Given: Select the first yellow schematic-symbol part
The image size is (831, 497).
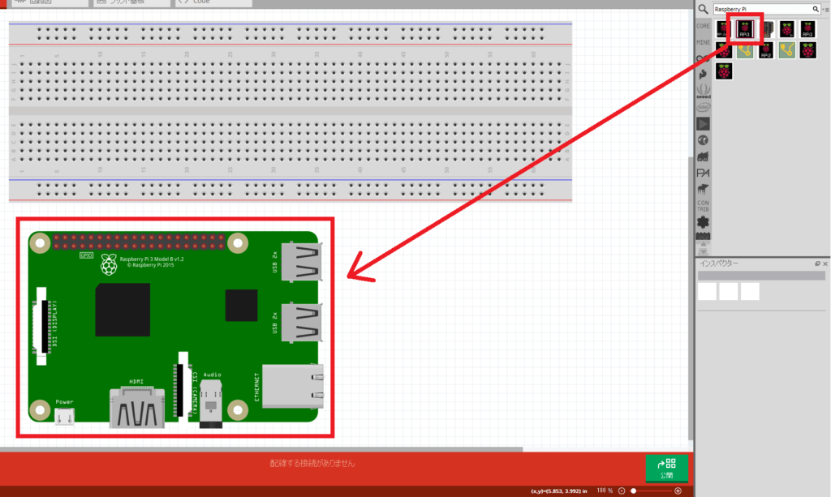Looking at the screenshot, I should pos(745,50).
